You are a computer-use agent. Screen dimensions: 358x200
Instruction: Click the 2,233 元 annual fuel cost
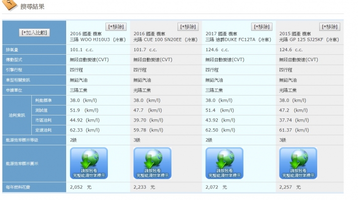point(144,187)
